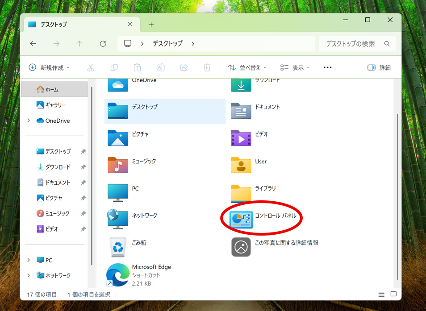Image resolution: width=426 pixels, height=311 pixels.
Task: Click the refresh button in navigation bar
Action: tap(103, 44)
